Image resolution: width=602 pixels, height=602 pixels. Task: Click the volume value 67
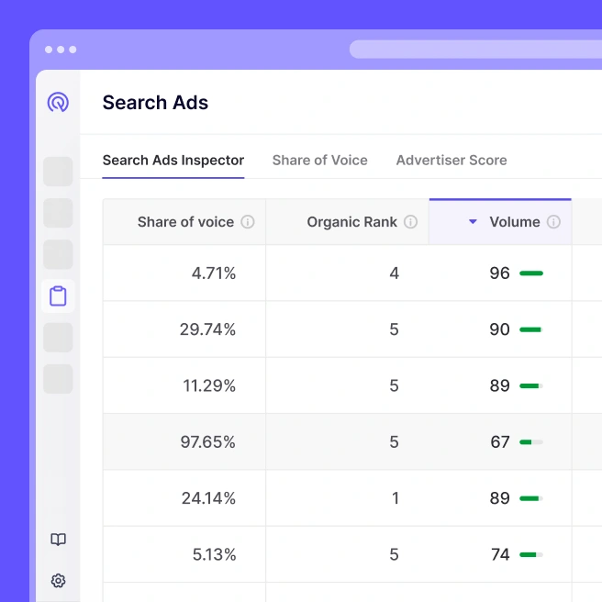click(x=500, y=442)
